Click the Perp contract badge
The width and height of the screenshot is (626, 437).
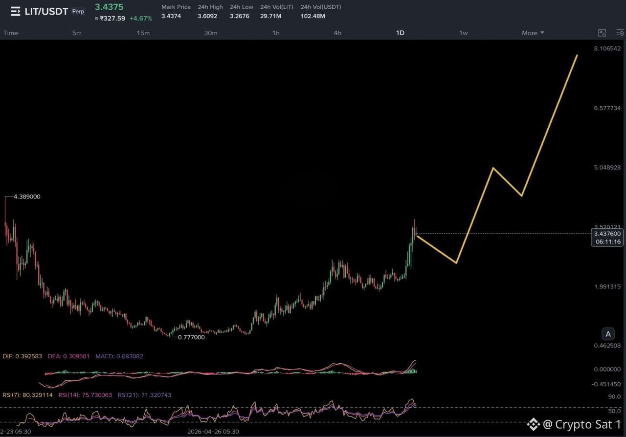[78, 11]
